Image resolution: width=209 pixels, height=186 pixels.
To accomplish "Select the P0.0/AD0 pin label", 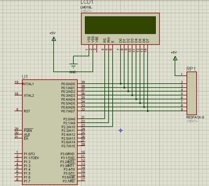I will tap(68, 84).
